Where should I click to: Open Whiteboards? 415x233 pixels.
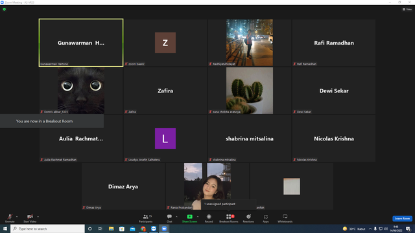[x=285, y=218]
